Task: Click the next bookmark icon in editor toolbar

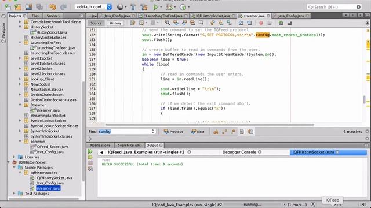Action: click(x=221, y=23)
